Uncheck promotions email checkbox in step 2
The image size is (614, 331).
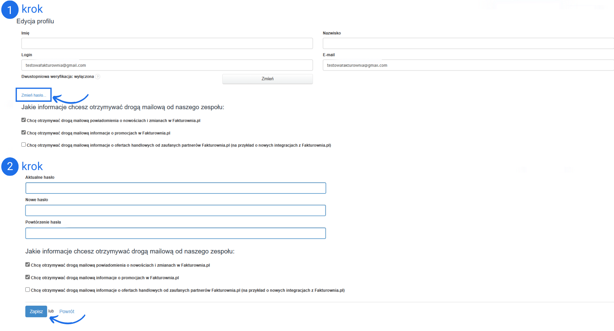pos(28,277)
